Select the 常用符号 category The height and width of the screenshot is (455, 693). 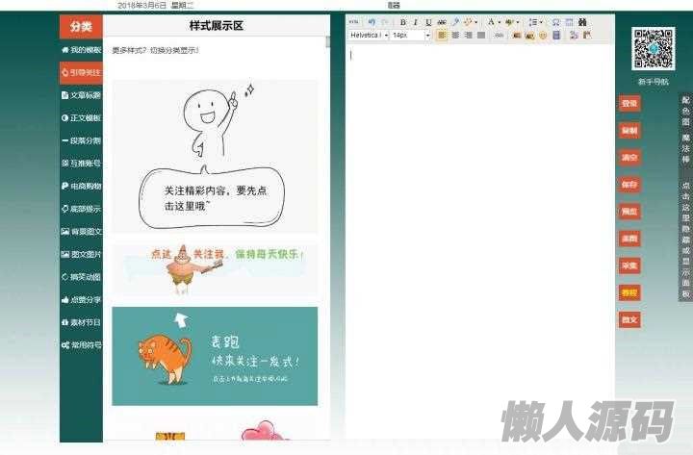pos(81,345)
